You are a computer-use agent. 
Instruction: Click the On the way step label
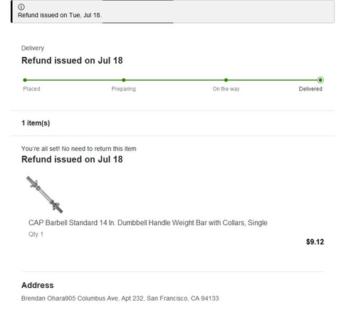pyautogui.click(x=226, y=89)
